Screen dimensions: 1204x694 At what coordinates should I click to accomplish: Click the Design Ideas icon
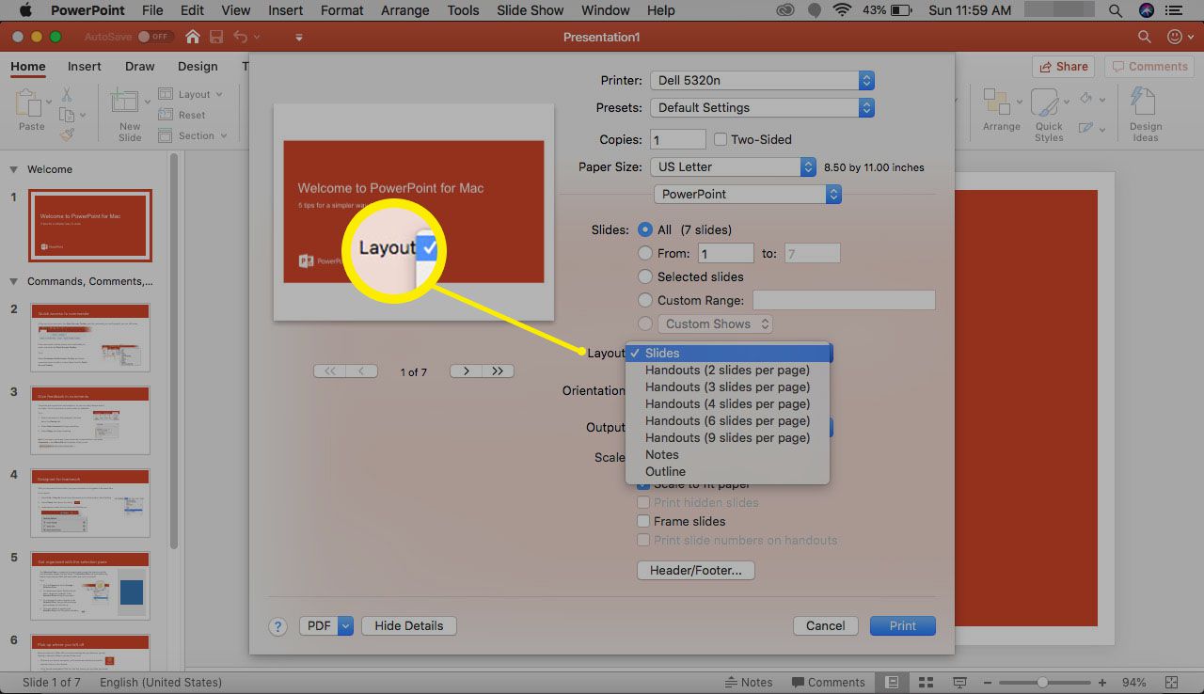(1144, 103)
